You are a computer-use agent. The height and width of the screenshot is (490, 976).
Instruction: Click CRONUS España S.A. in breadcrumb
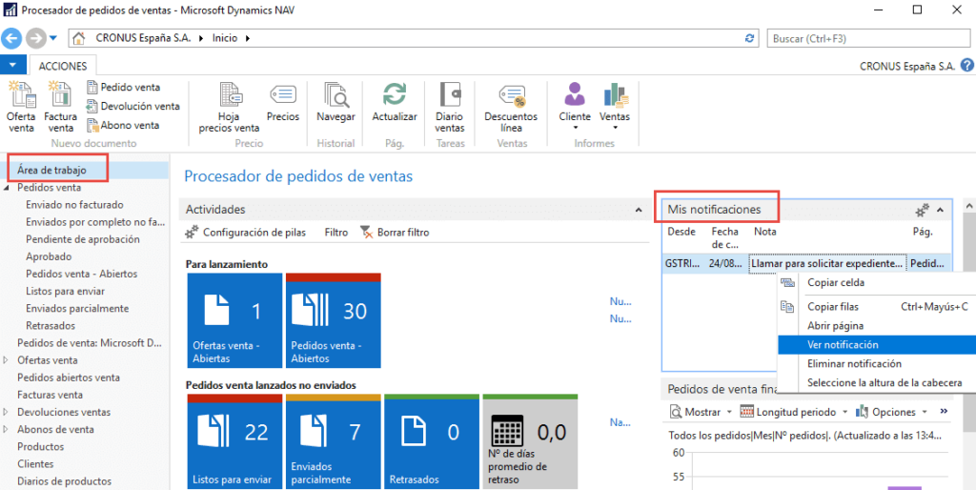[142, 38]
